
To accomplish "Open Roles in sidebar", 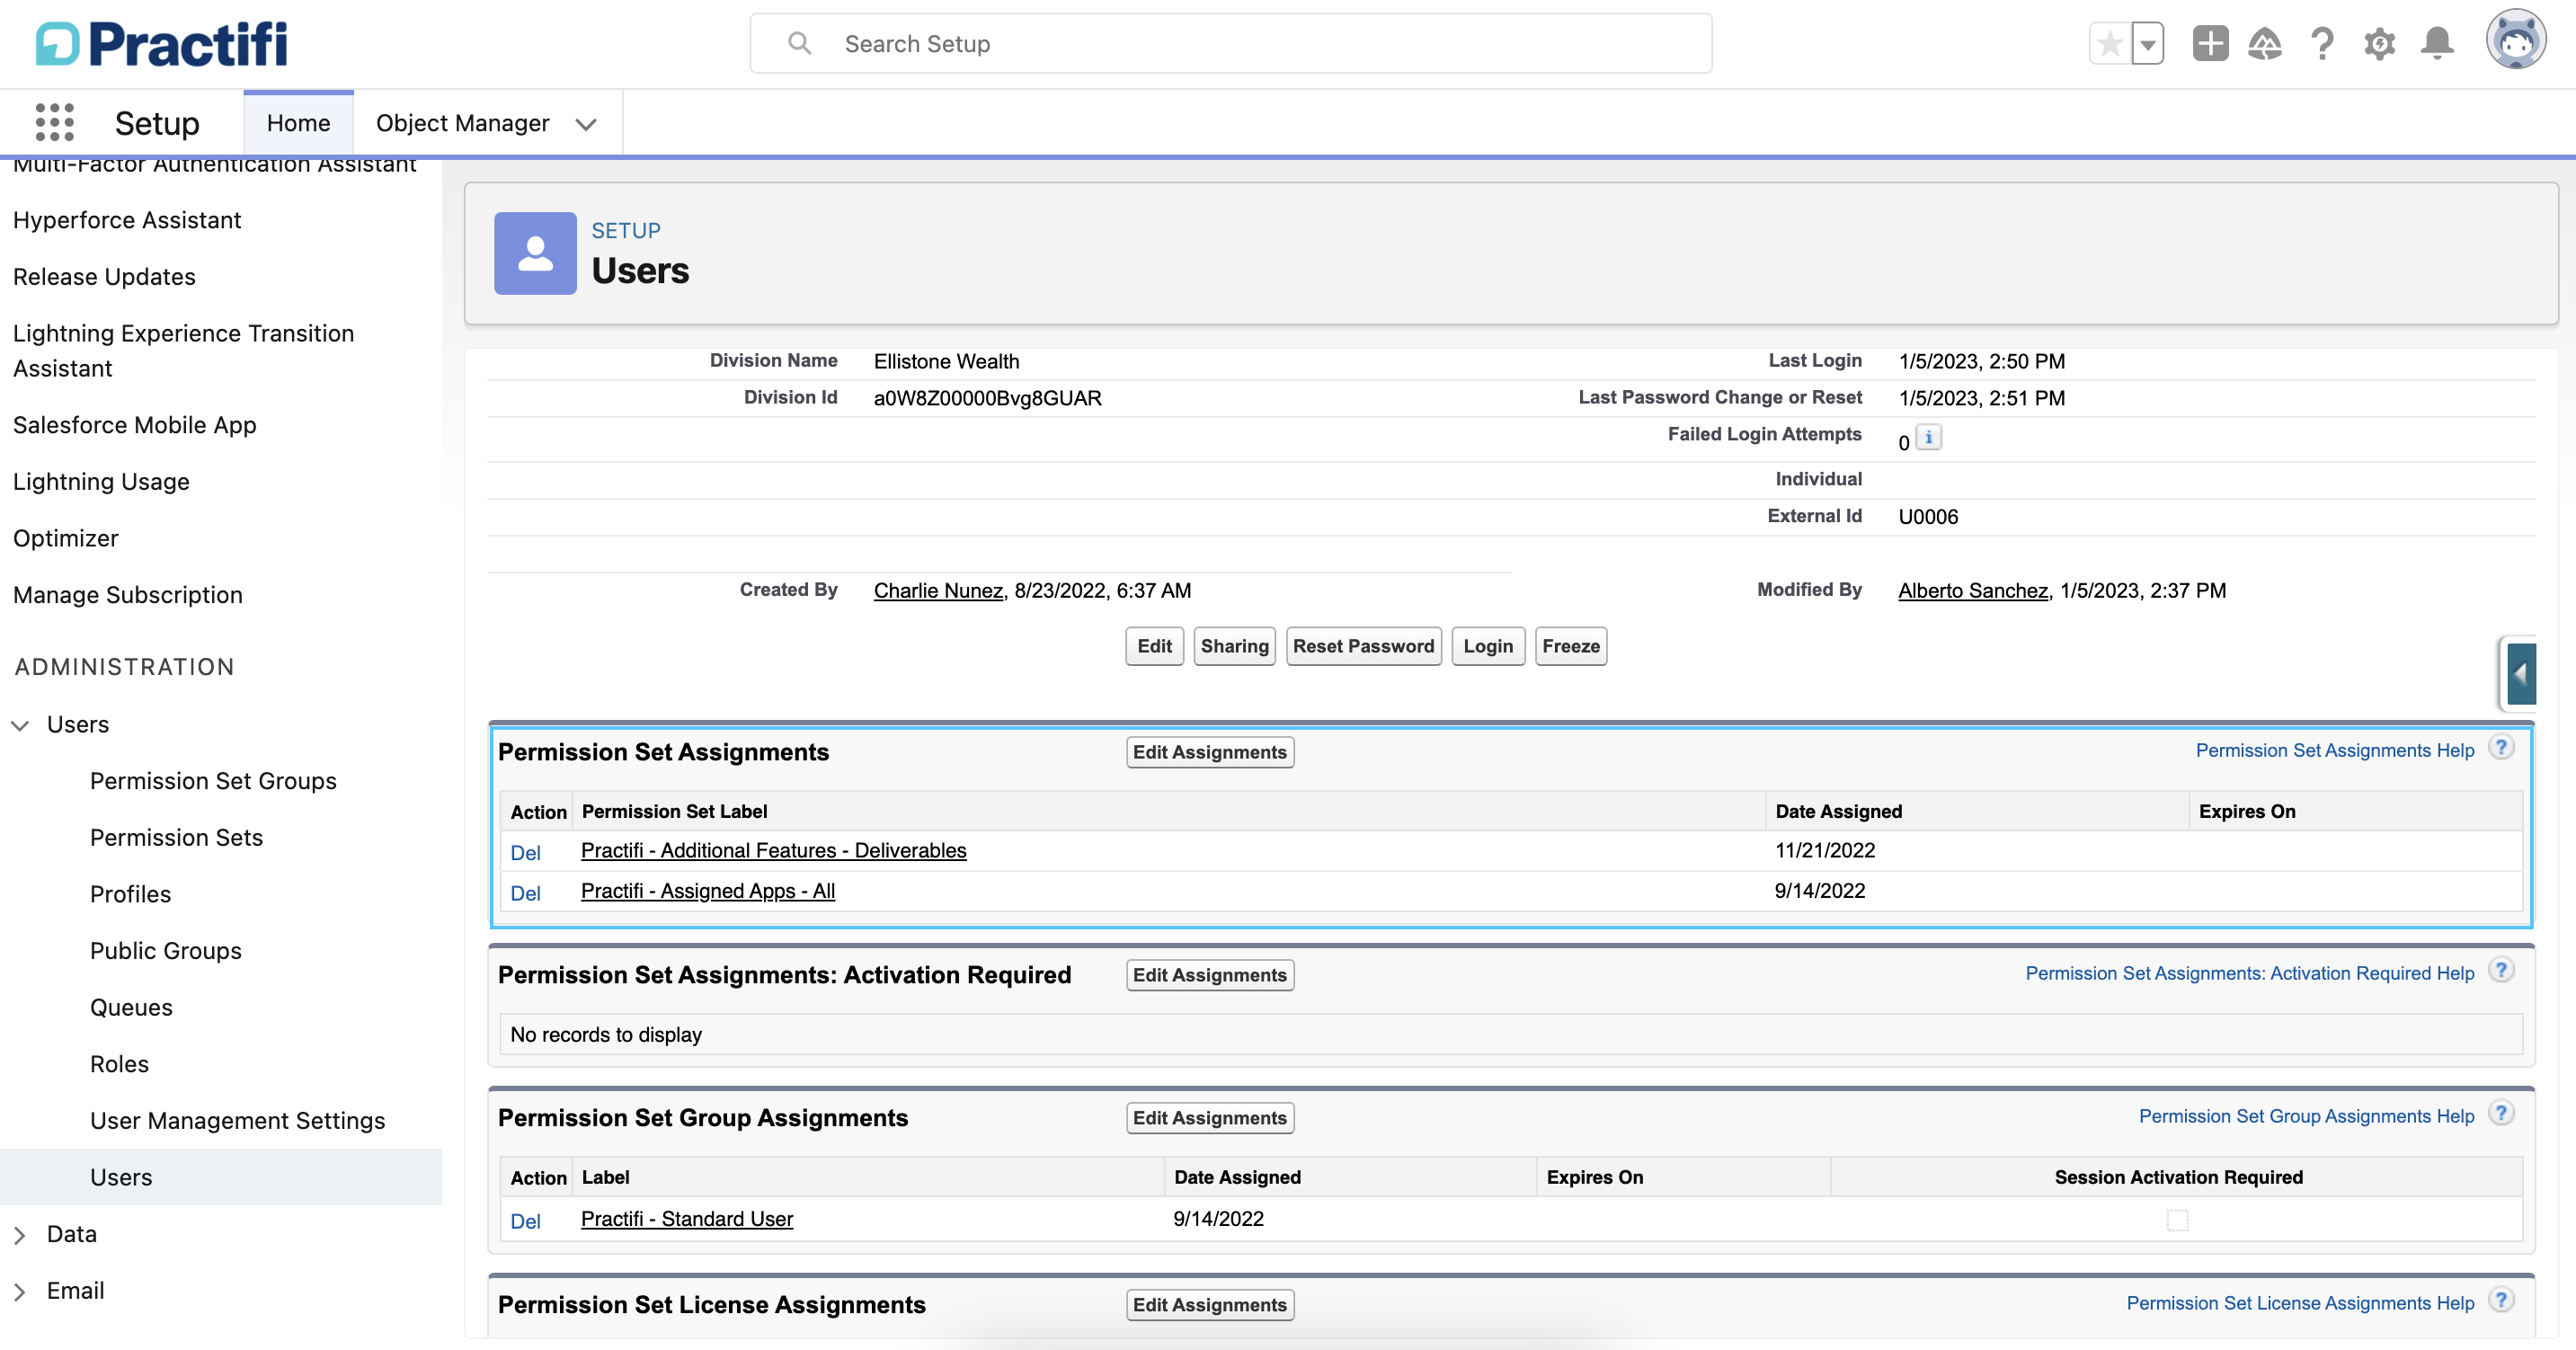I will pos(119,1064).
